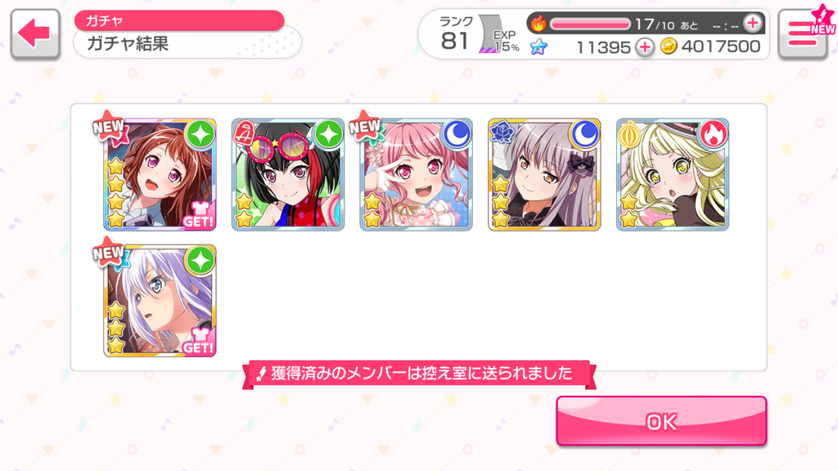Click the blue star gem icon
Screen dimensions: 838x471
[x=538, y=47]
